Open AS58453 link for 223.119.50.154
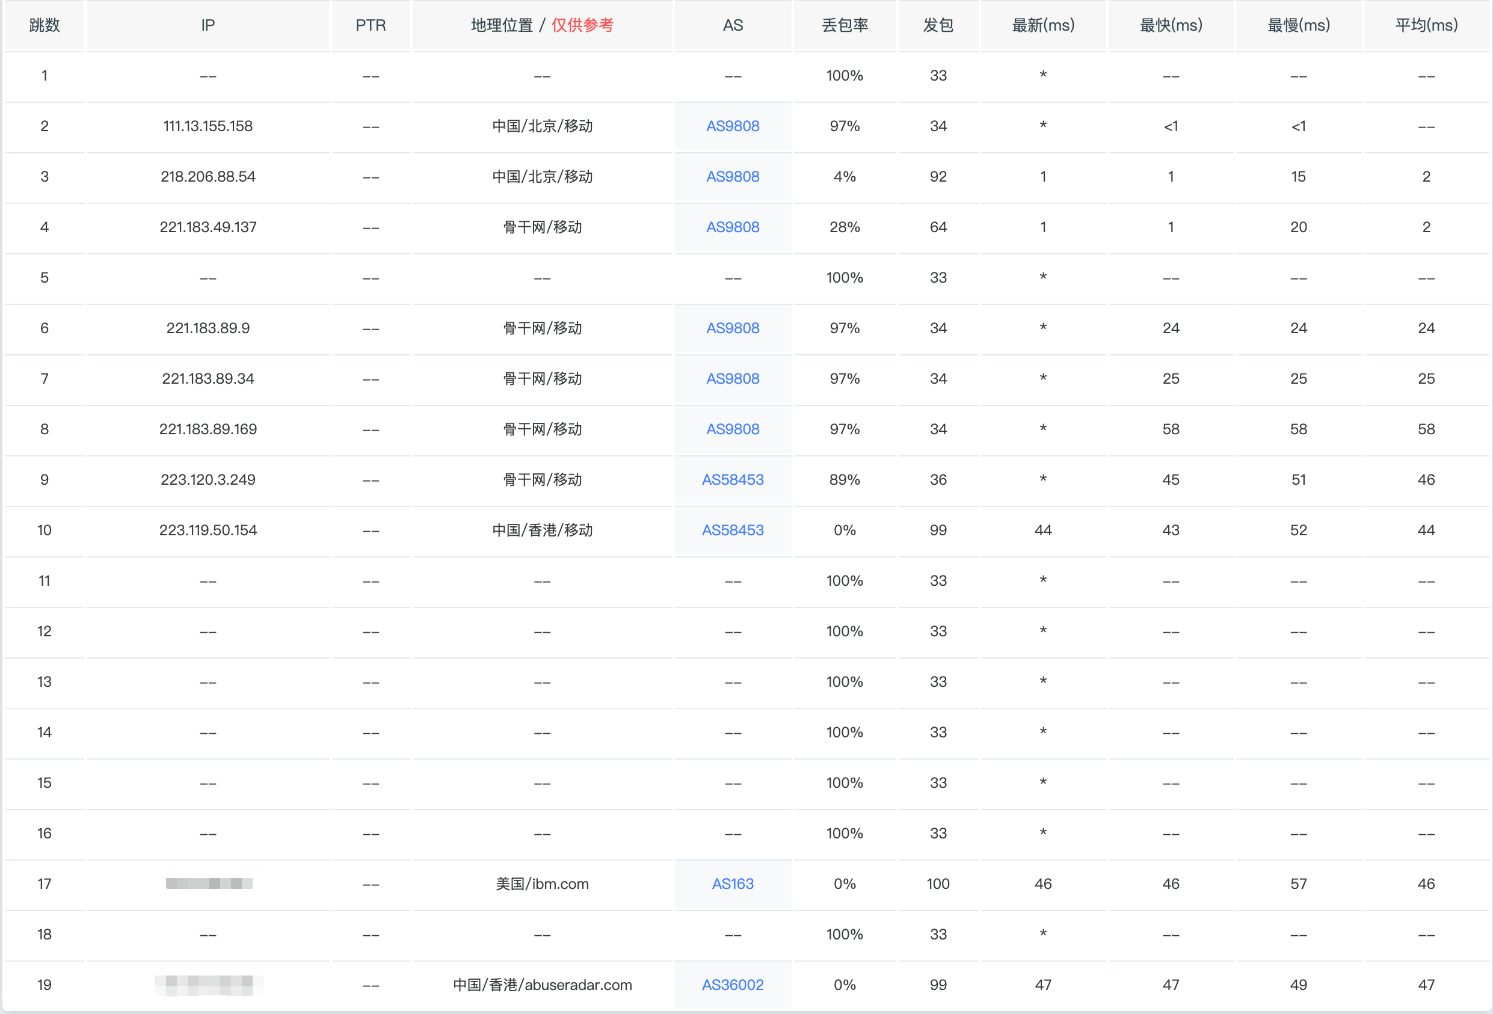Image resolution: width=1493 pixels, height=1014 pixels. pos(733,530)
